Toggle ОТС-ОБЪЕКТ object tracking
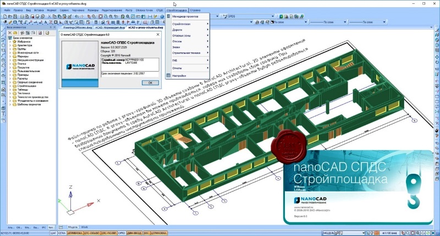 pyautogui.click(x=92, y=233)
